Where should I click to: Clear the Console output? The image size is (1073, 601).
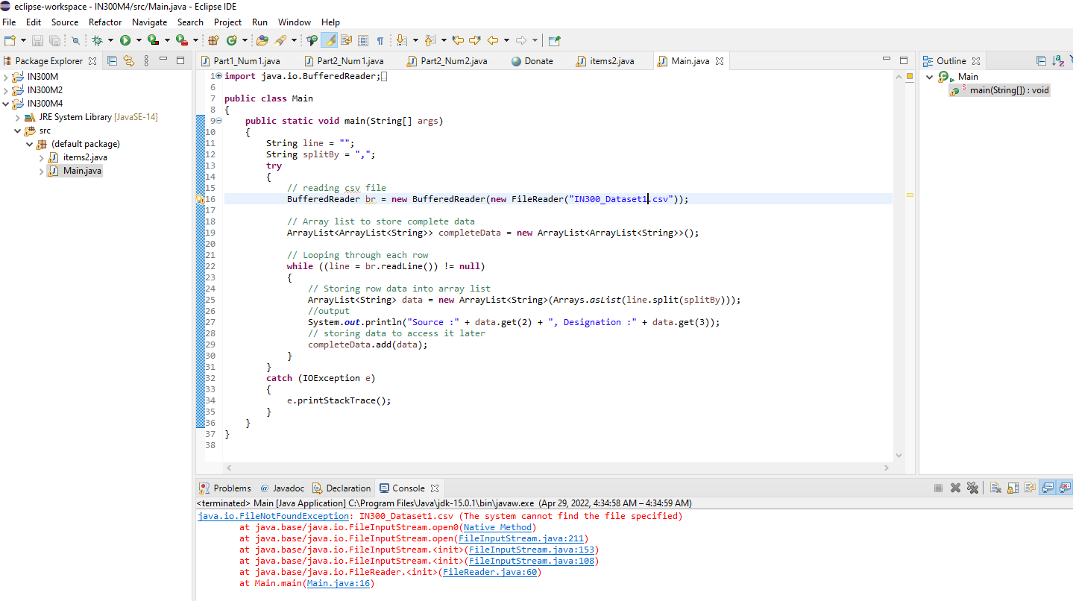tap(995, 488)
